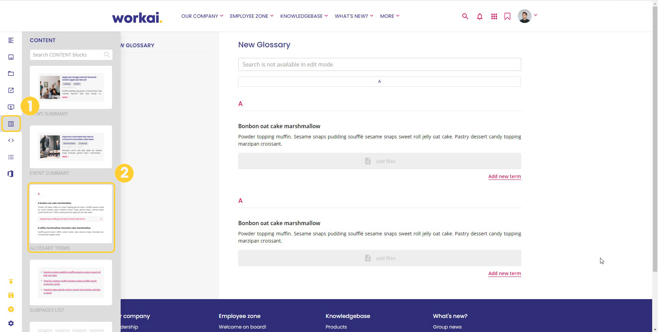Click What's new? footer heading
The height and width of the screenshot is (332, 658).
tap(450, 316)
